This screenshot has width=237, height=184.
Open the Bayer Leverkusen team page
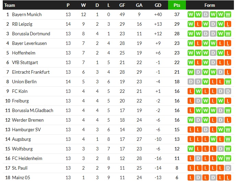[x=29, y=43]
